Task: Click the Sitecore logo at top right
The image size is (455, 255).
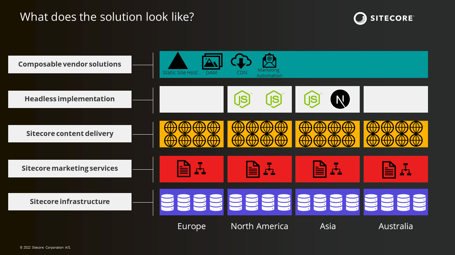Action: [384, 18]
